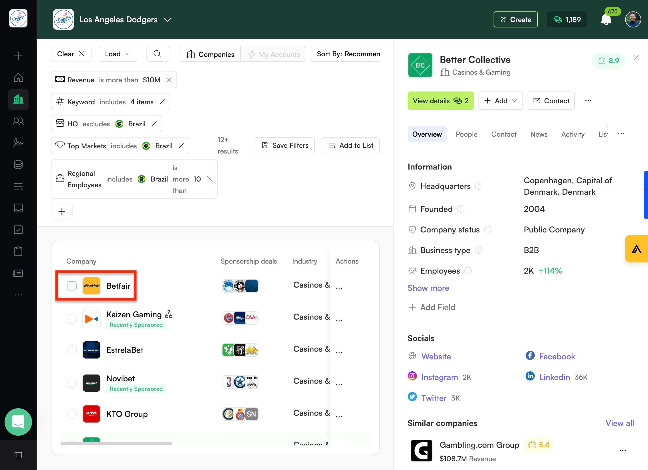This screenshot has height=470, width=648.
Task: Expand the Add dropdown for Better Collective
Action: click(x=500, y=101)
